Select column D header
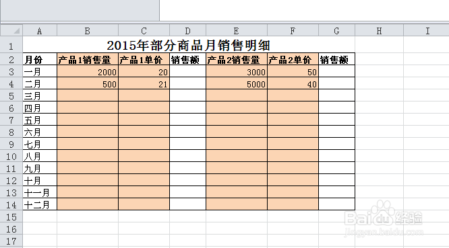Viewport: 449px width, 248px height. coord(188,30)
